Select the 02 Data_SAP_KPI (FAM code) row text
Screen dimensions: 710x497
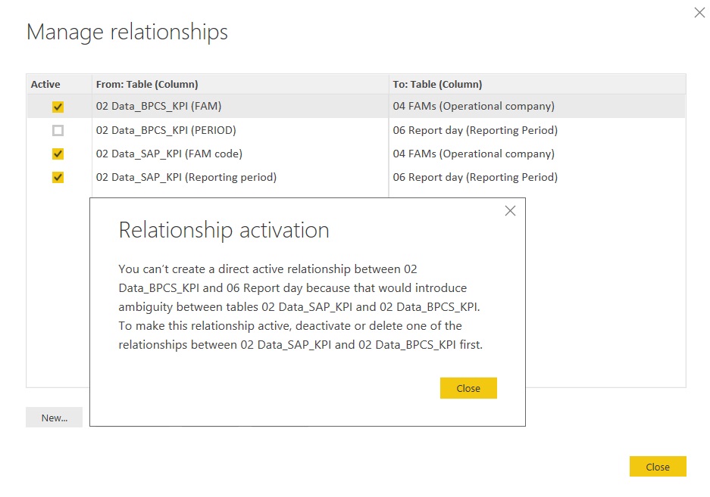pyautogui.click(x=169, y=154)
